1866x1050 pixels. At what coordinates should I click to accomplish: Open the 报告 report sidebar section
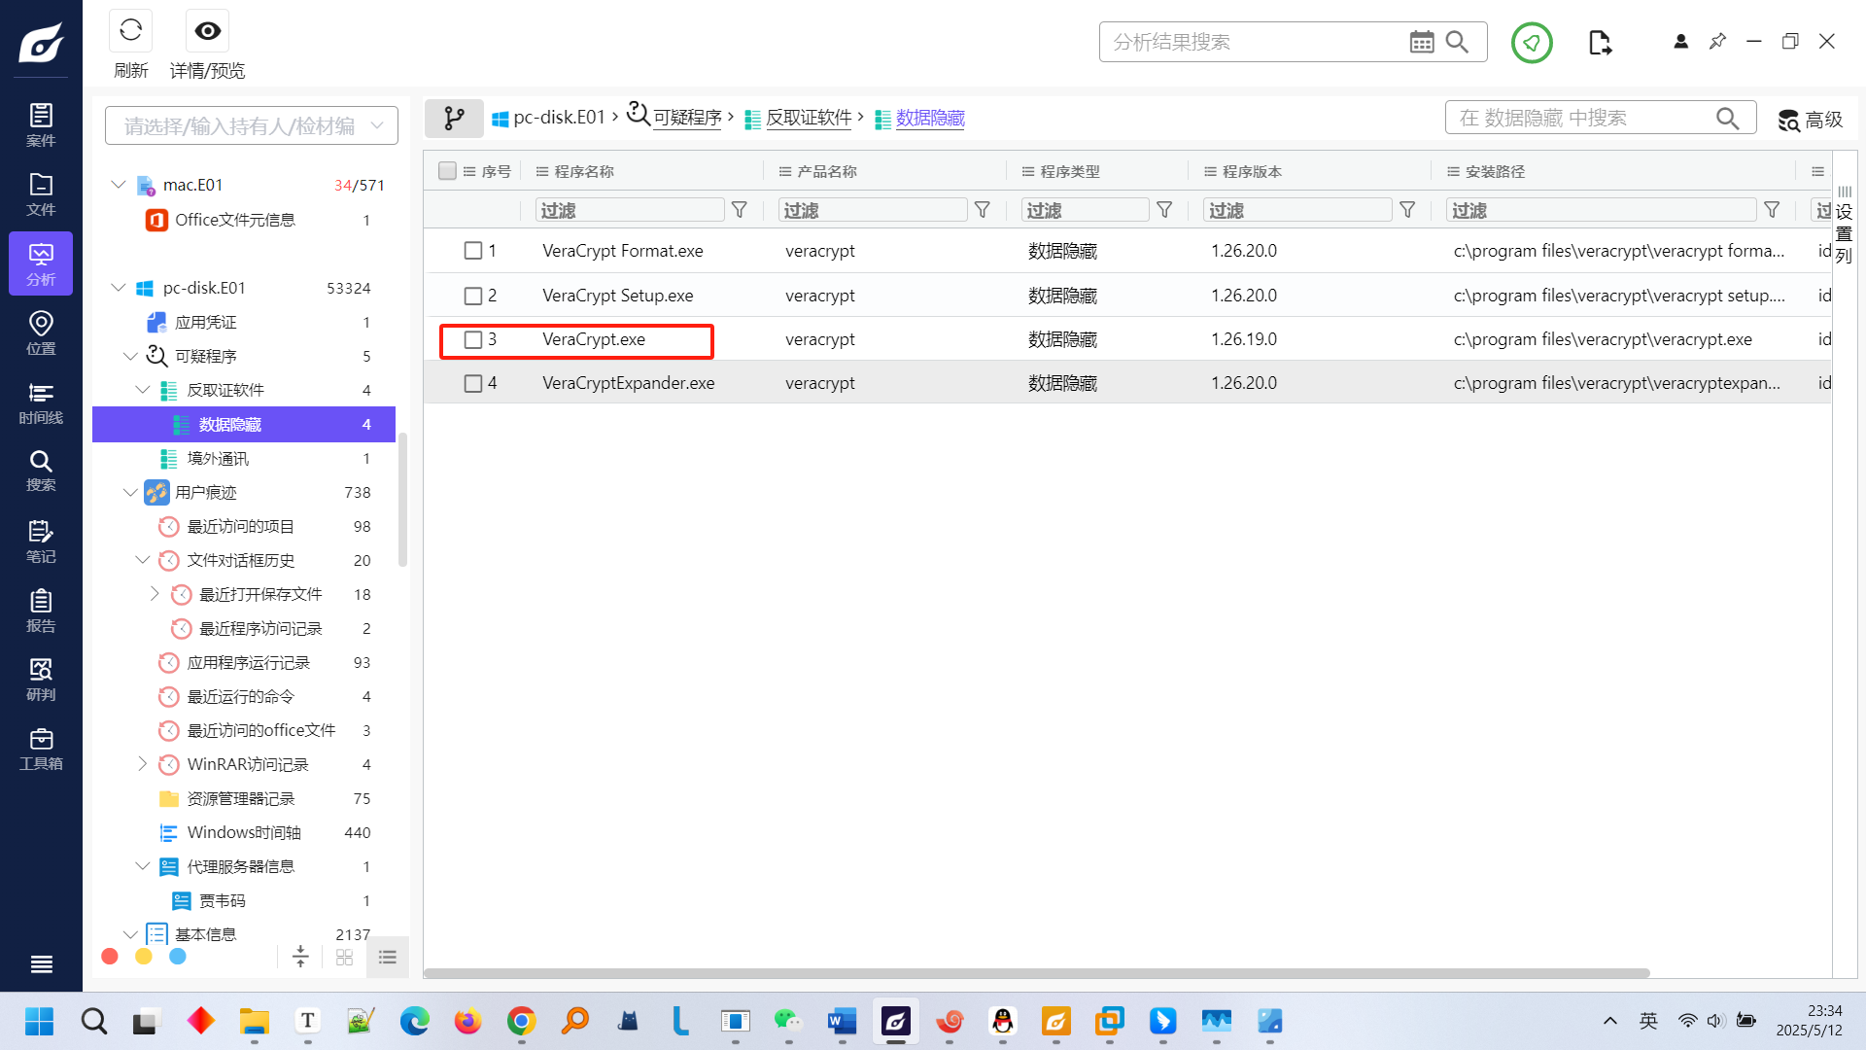[41, 610]
